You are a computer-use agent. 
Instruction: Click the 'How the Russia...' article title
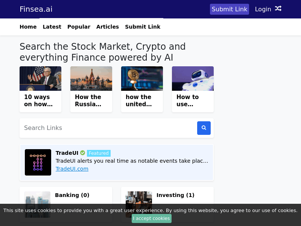pos(88,101)
